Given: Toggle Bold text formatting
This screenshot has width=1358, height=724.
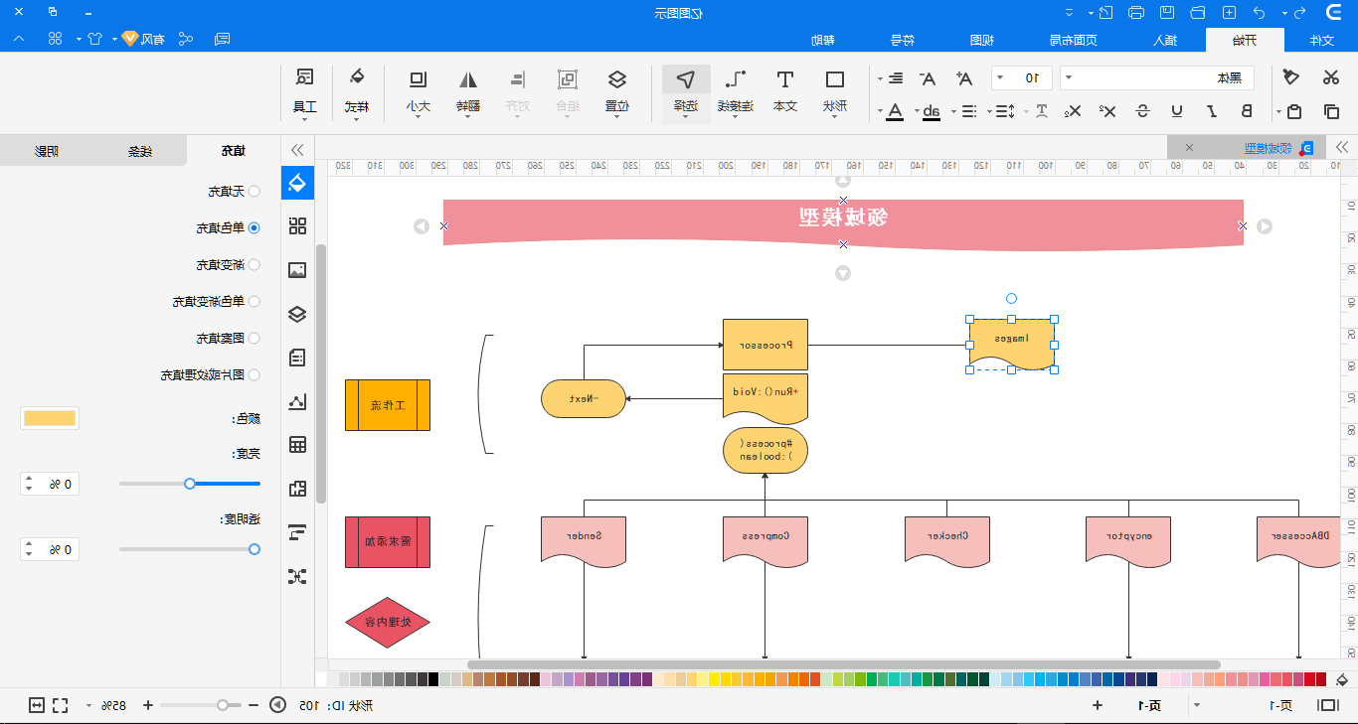Looking at the screenshot, I should pyautogui.click(x=1247, y=111).
